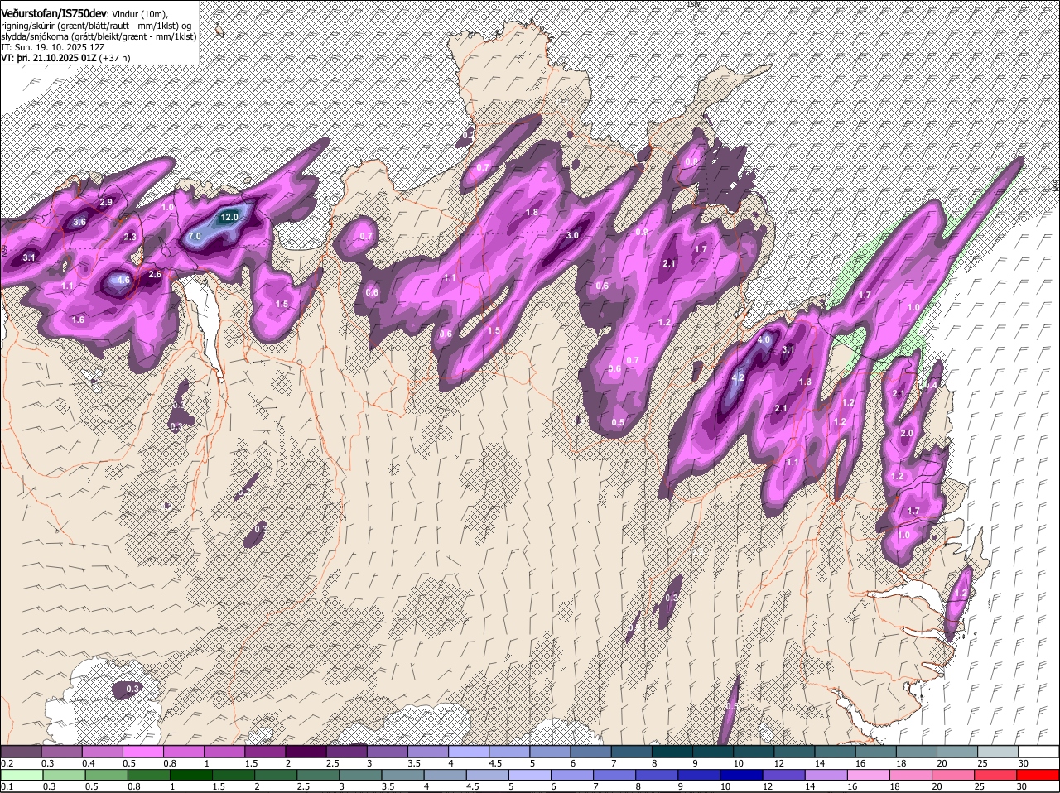Image resolution: width=1060 pixels, height=793 pixels.
Task: Click the (+37 h) forecast offset text
Action: (x=116, y=59)
